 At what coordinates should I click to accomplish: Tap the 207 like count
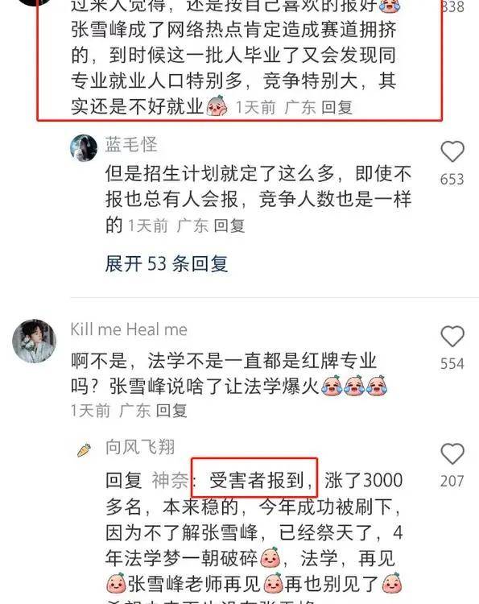coord(452,481)
